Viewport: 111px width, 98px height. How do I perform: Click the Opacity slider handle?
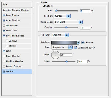coord(66,27)
